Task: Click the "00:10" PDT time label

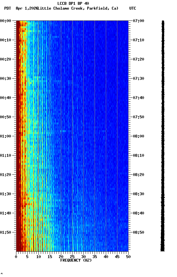Action: 5,40
